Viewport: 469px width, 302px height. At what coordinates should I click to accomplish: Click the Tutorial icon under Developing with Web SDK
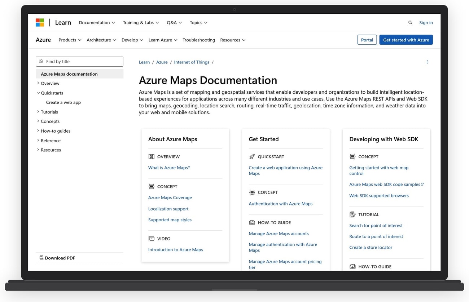click(352, 214)
